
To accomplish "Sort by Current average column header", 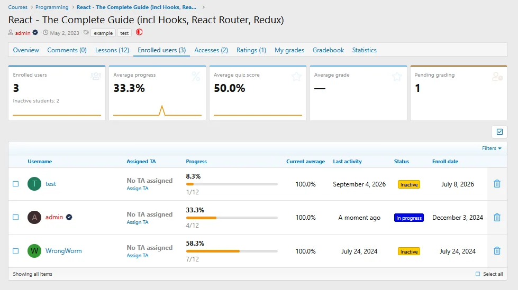I will 305,161.
